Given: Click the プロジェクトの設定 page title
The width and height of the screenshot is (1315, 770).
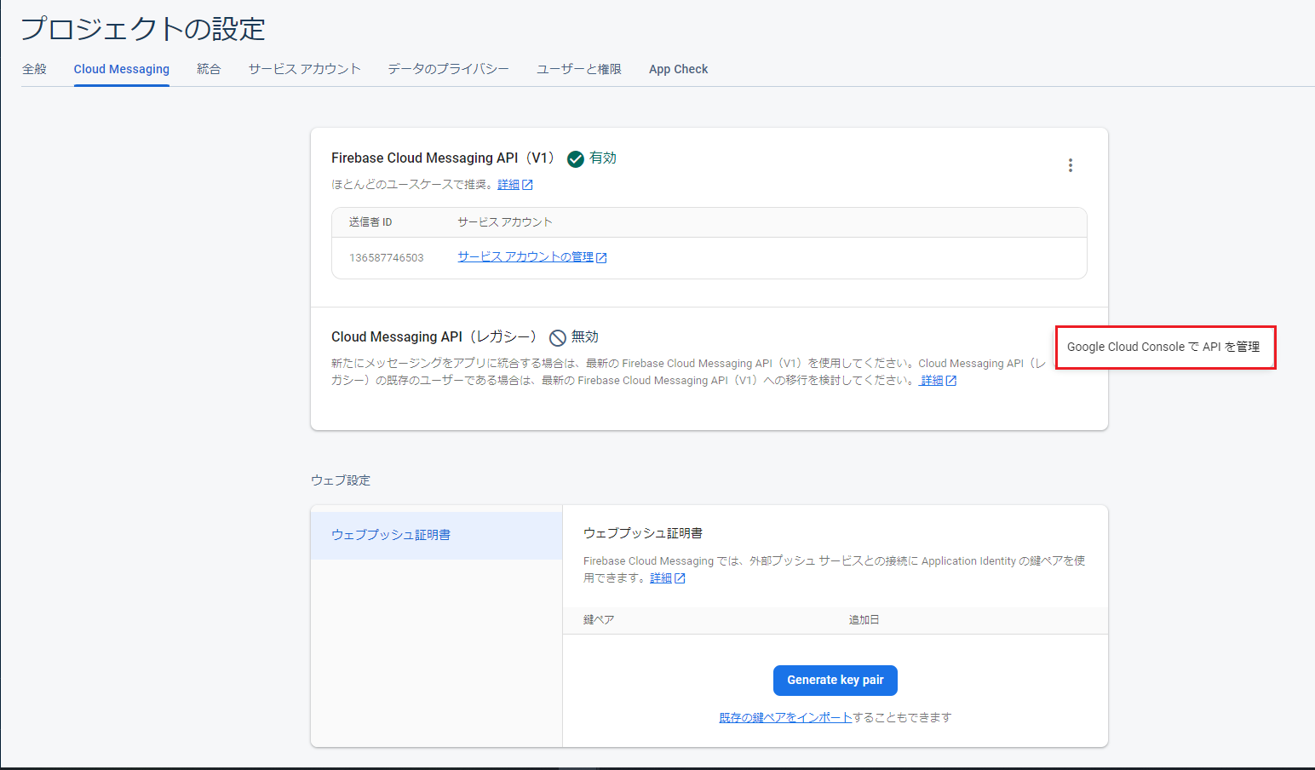Looking at the screenshot, I should pos(143,29).
